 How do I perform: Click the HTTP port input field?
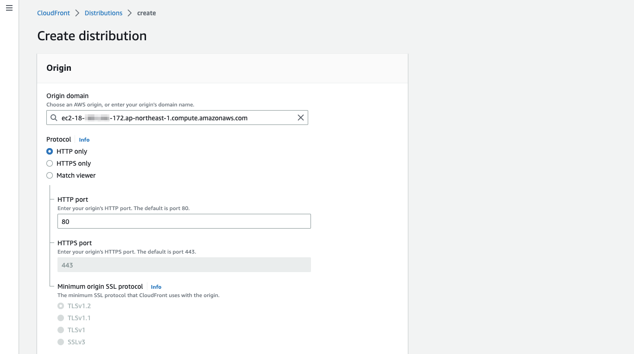pyautogui.click(x=184, y=221)
